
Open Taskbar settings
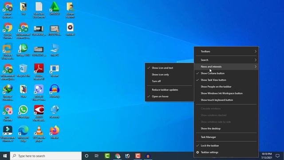coord(226,152)
